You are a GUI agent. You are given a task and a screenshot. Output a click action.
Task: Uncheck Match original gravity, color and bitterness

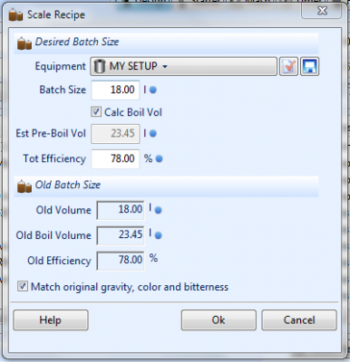23,286
